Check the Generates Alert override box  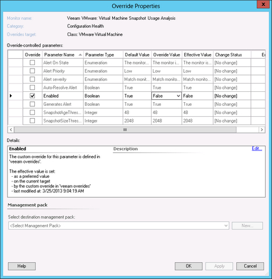tap(33, 104)
